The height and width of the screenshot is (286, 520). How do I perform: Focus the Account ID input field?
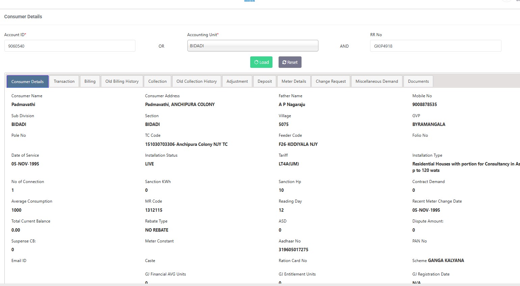pos(70,46)
